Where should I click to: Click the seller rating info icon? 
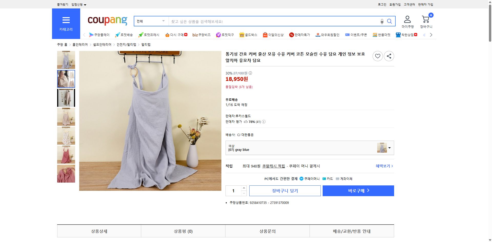tap(263, 122)
